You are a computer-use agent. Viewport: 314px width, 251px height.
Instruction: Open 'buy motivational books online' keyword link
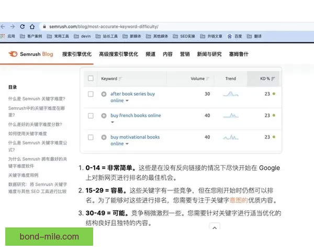click(x=135, y=140)
